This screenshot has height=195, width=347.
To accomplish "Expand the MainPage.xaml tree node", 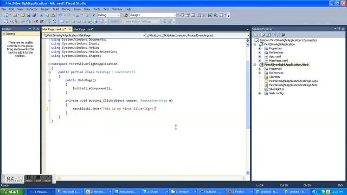I will tap(260, 61).
